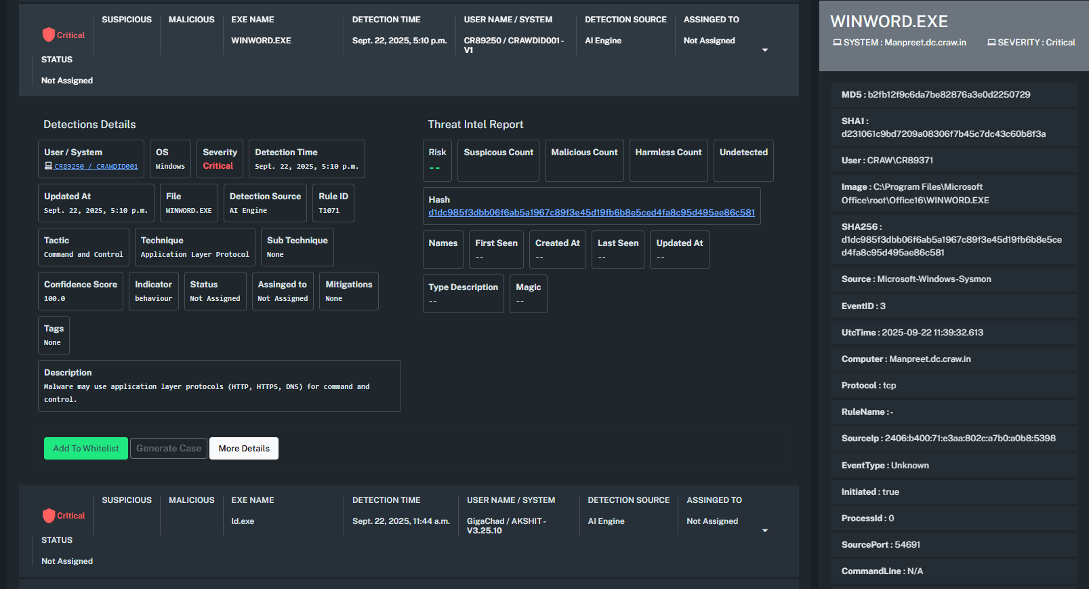Open More Details for this detection
1089x589 pixels.
click(x=244, y=449)
